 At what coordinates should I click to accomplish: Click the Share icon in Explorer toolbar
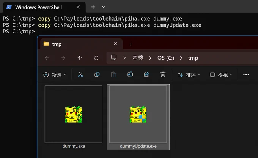[146, 75]
